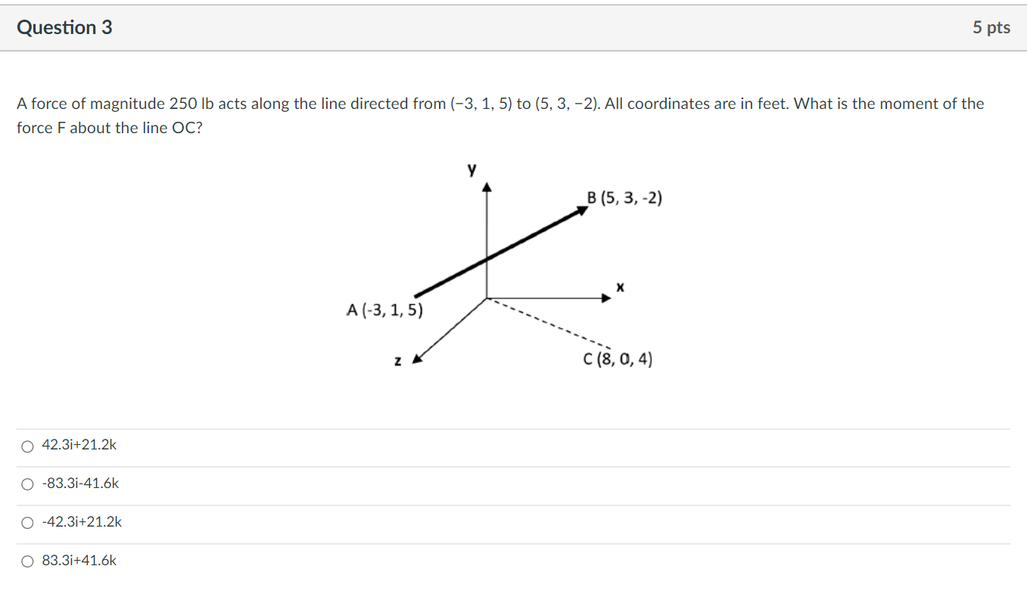The image size is (1027, 597).
Task: Click the Question 3 header
Action: pyautogui.click(x=65, y=27)
